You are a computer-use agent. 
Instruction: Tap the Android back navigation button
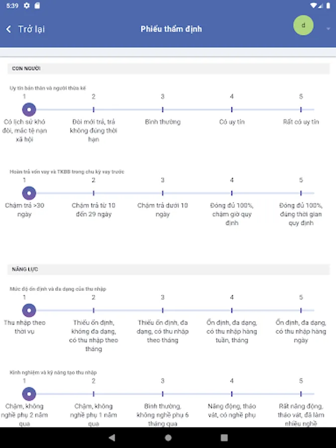click(112, 438)
